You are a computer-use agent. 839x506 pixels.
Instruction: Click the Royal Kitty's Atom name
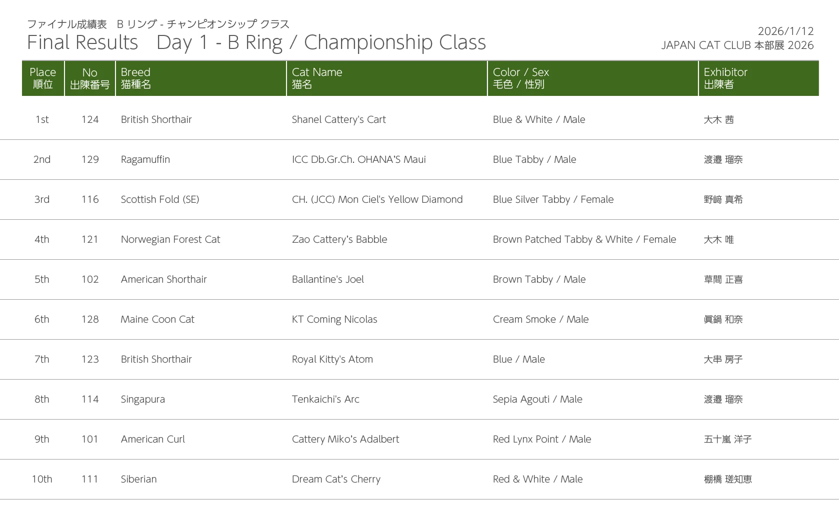tap(332, 359)
